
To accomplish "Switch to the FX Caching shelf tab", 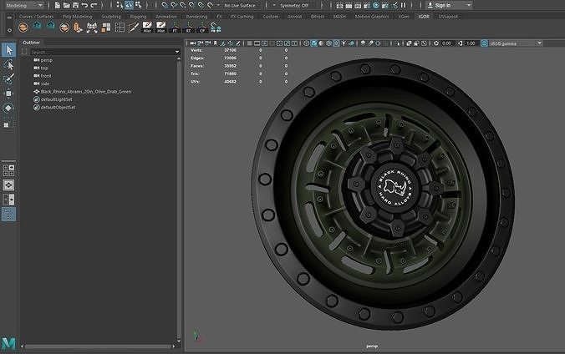I will coord(242,17).
